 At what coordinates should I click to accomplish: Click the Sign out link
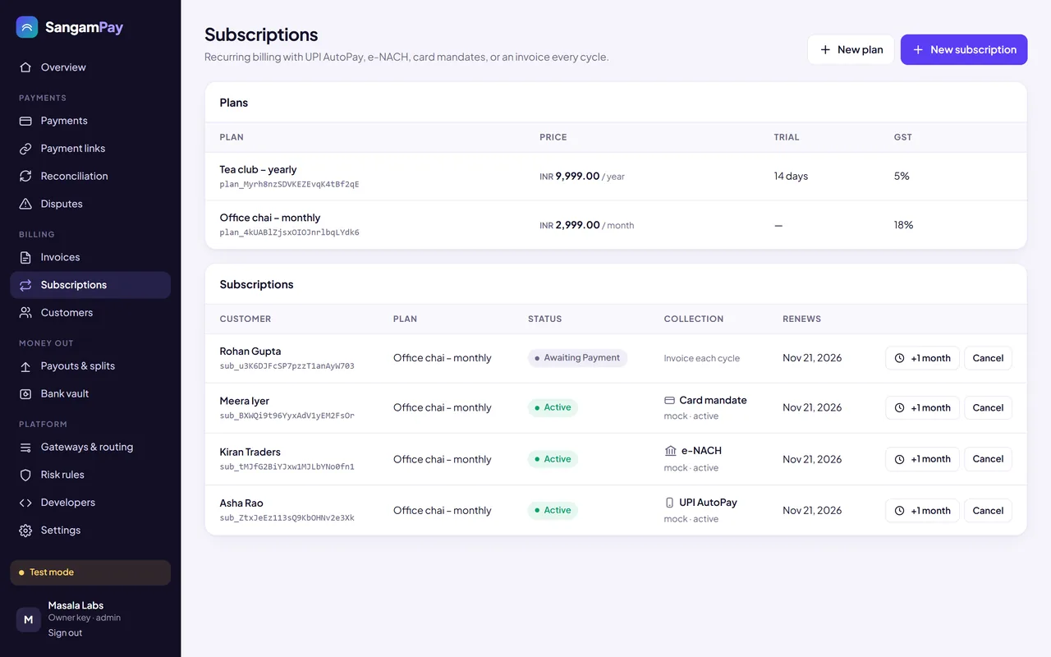pos(65,633)
